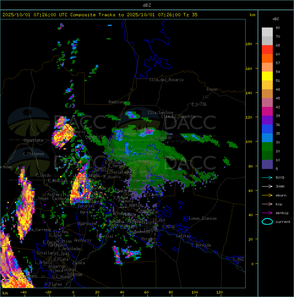Click the 'Tulumaya' map label

(x=120, y=156)
